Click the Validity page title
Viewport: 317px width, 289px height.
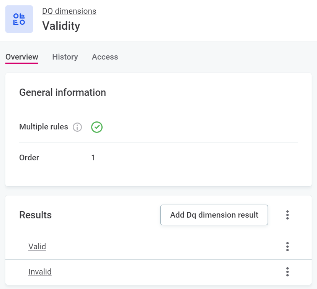[x=61, y=26]
